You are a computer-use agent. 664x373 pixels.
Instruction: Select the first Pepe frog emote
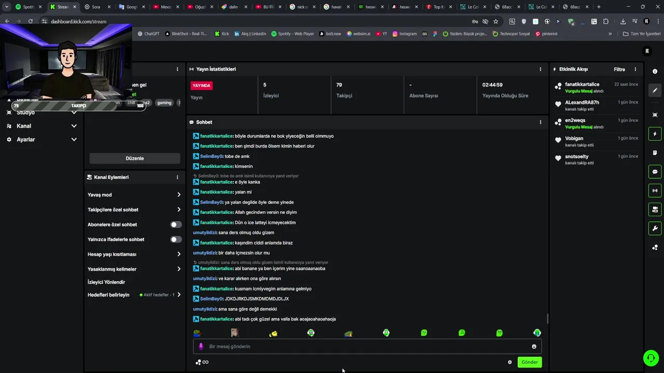tap(197, 333)
